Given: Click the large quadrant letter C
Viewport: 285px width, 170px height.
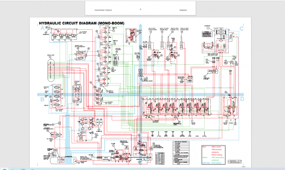Looking at the screenshot, I should [242, 29].
